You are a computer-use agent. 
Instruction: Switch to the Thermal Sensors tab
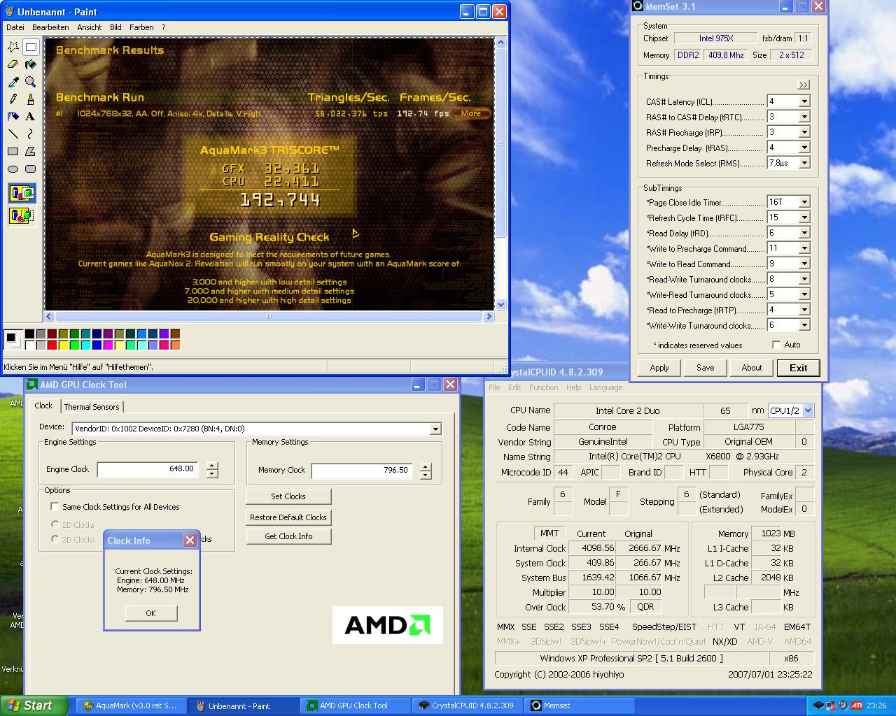[x=92, y=406]
